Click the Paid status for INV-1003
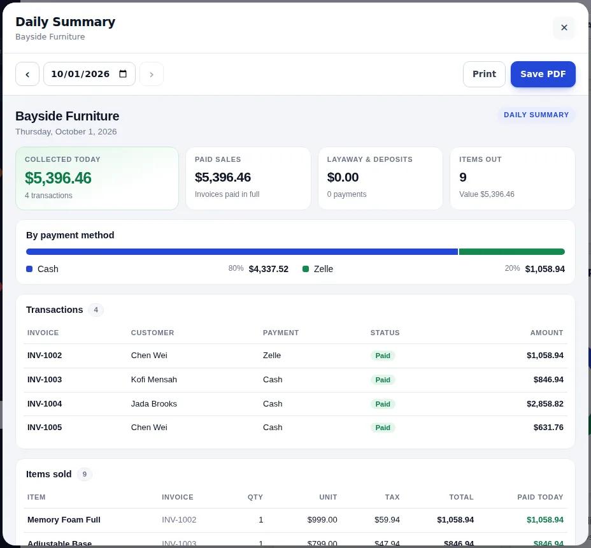This screenshot has height=548, width=591. pos(383,380)
